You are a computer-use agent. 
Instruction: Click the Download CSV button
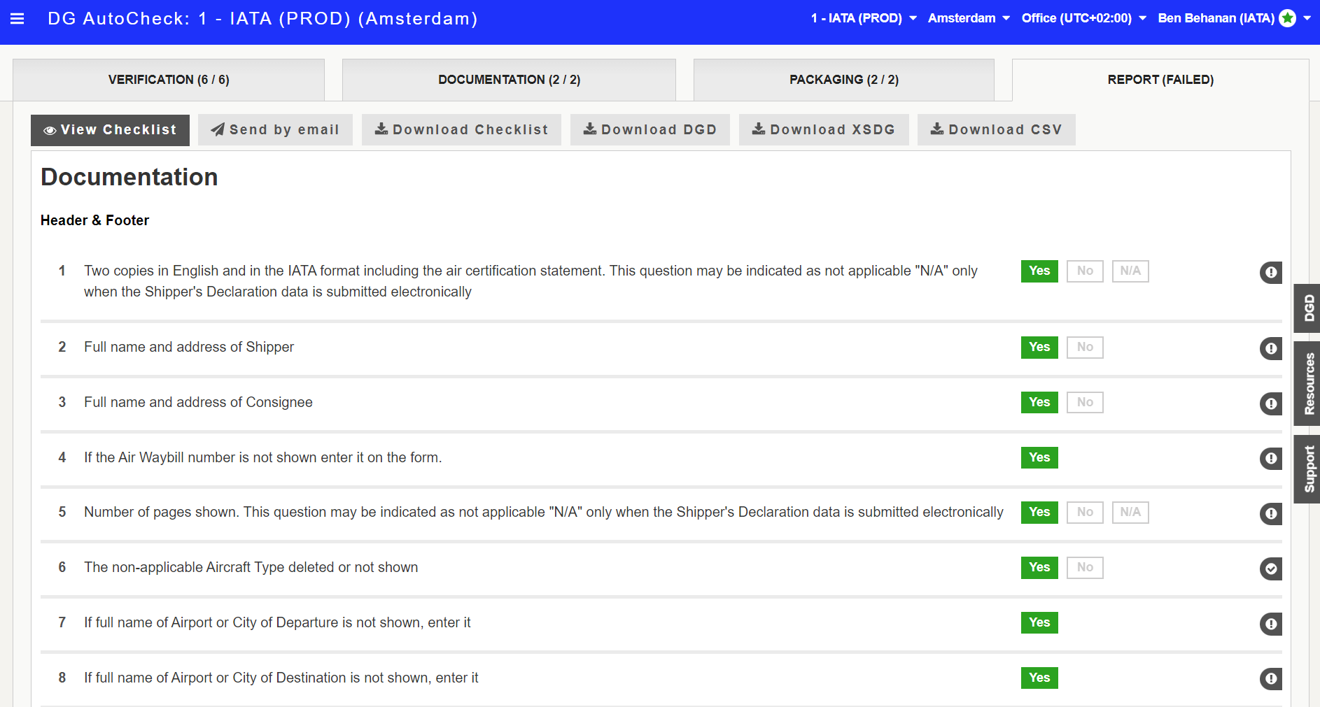click(x=997, y=130)
